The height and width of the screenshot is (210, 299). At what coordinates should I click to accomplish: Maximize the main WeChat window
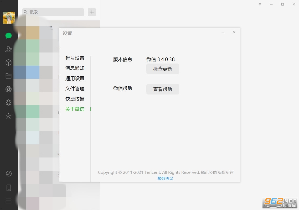[283, 4]
